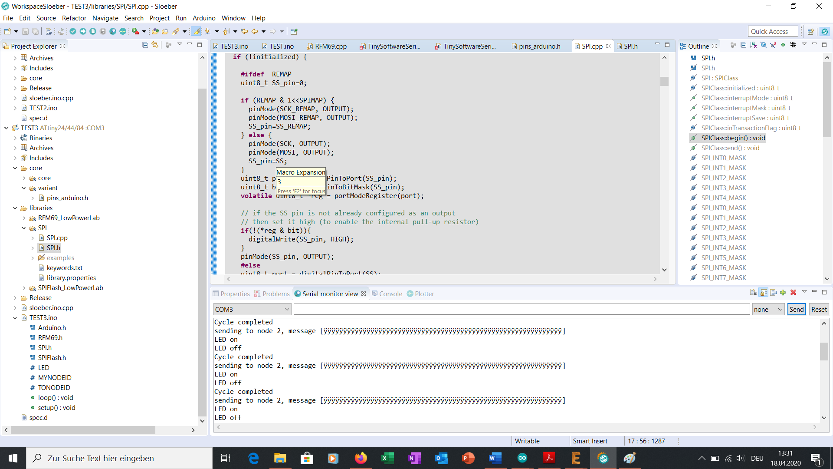Click the Quick Access field
This screenshot has height=469, width=833.
pyautogui.click(x=773, y=31)
